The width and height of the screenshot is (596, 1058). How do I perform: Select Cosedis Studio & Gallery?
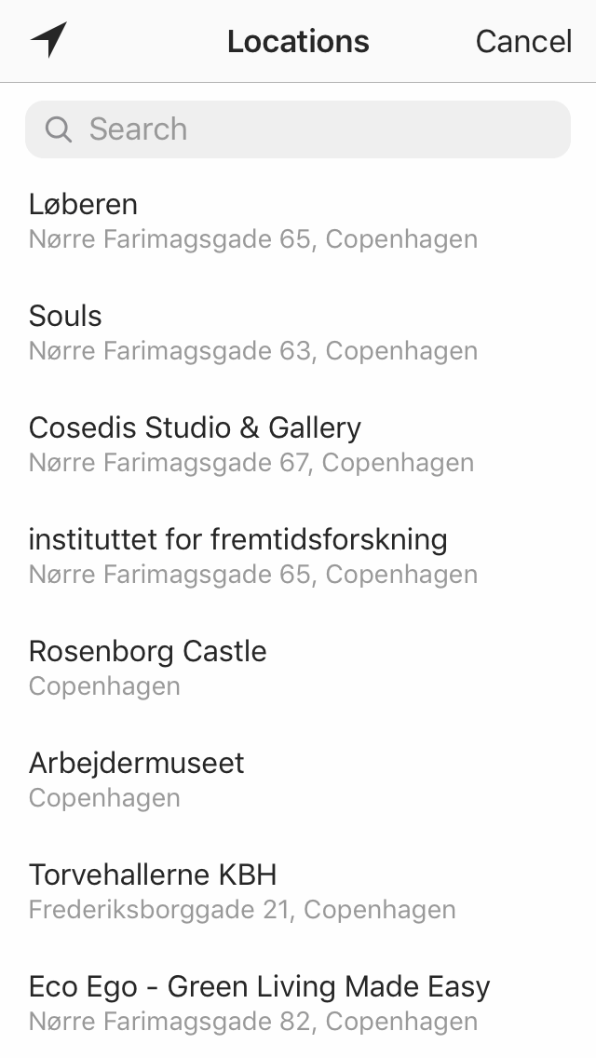(195, 428)
